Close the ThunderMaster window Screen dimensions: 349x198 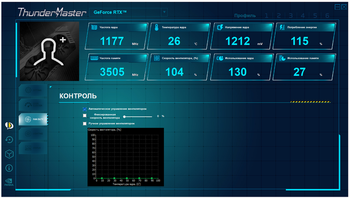(344, 7)
